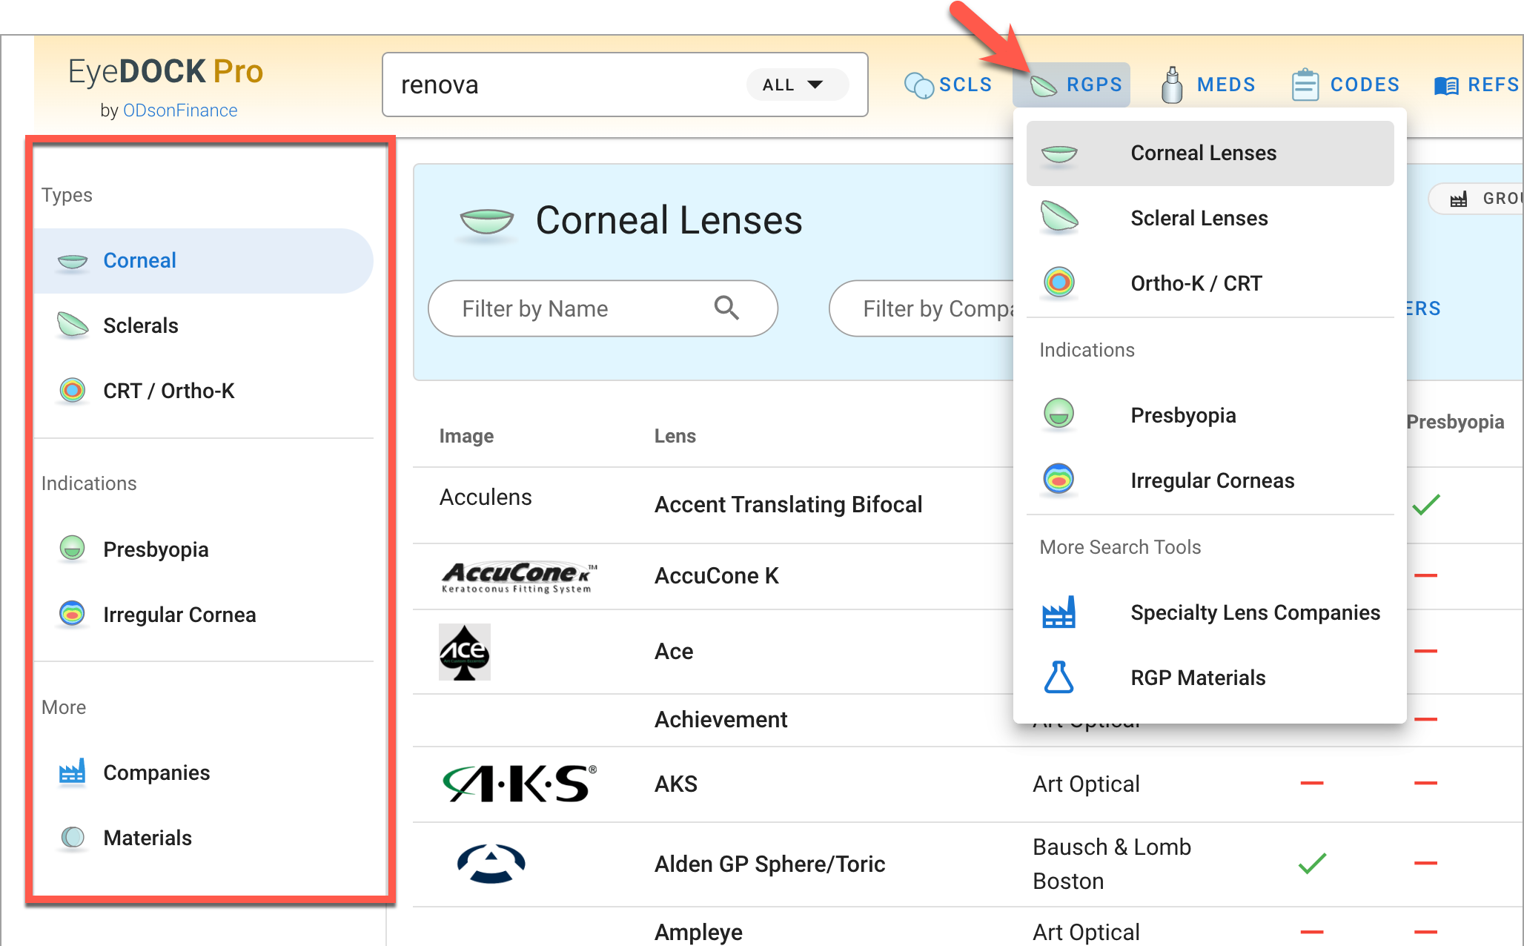The image size is (1524, 946).
Task: Open the ALL search category dropdown
Action: (x=795, y=85)
